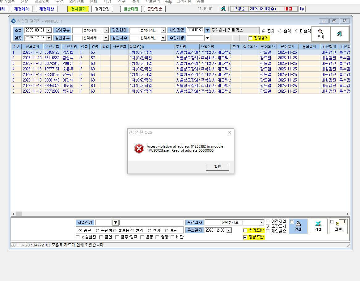Select the 미출력 radio button
This screenshot has height=281, width=360.
(296, 31)
